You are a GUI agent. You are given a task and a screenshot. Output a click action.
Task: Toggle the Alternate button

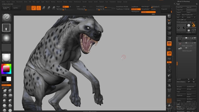(6, 85)
